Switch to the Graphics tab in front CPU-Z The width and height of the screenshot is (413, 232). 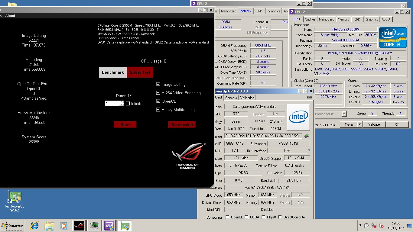click(x=372, y=19)
